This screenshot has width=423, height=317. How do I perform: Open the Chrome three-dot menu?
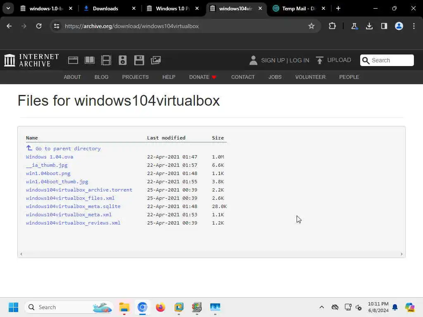[414, 26]
